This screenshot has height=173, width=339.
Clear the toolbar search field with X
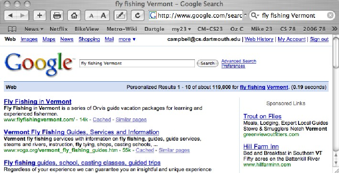pos(330,15)
